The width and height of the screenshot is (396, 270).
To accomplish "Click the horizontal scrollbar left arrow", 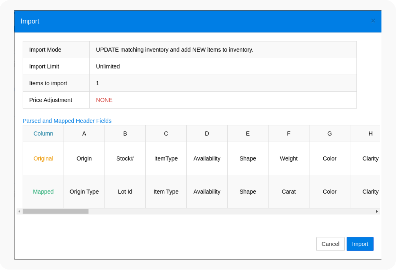I will pyautogui.click(x=20, y=211).
